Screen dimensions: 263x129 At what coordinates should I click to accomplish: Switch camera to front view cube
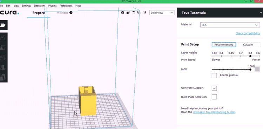pyautogui.click(x=128, y=13)
